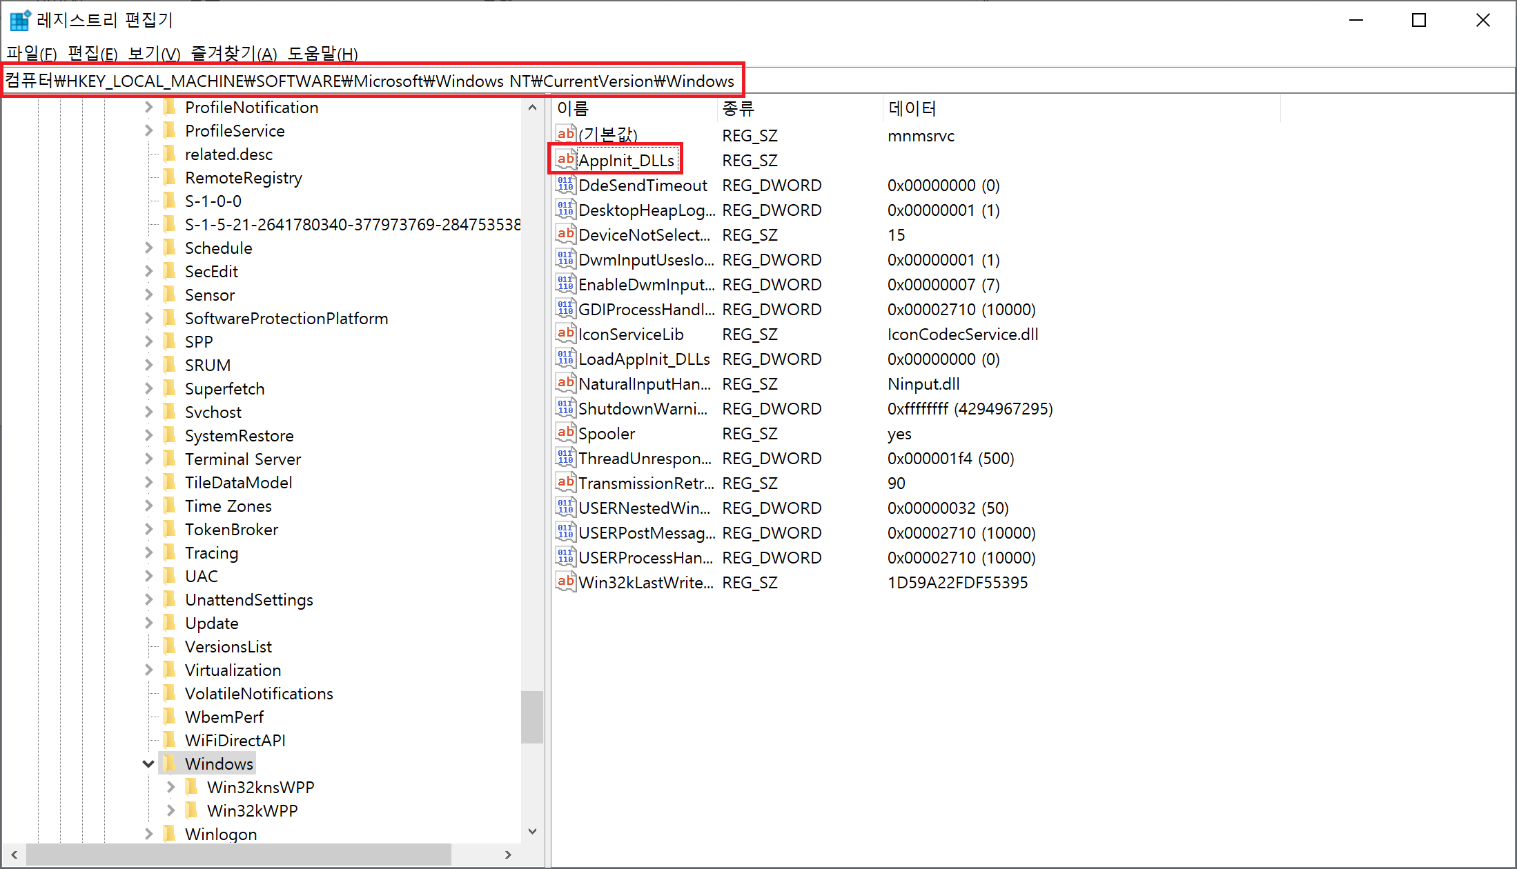Screen dimensions: 1517x869
Task: Expand the Winlogon key
Action: point(148,834)
